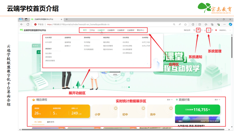Open the browser collections icon
The image size is (234, 131).
click(x=212, y=25)
